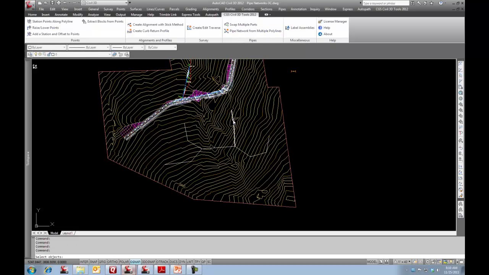Run Extract Blocks from Points

point(102,21)
